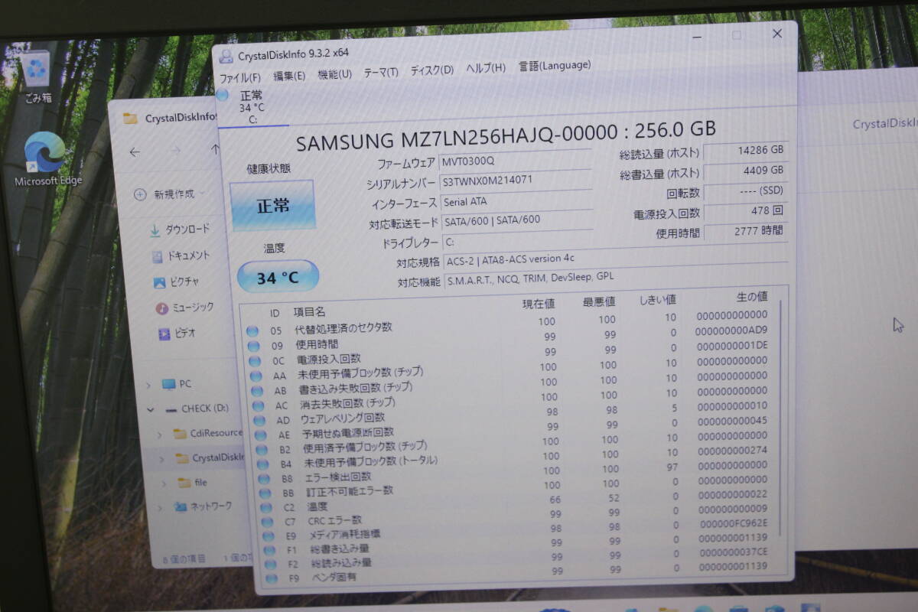Screen dimensions: 918x612
Task: Click the C: drive health status icon
Action: [223, 95]
